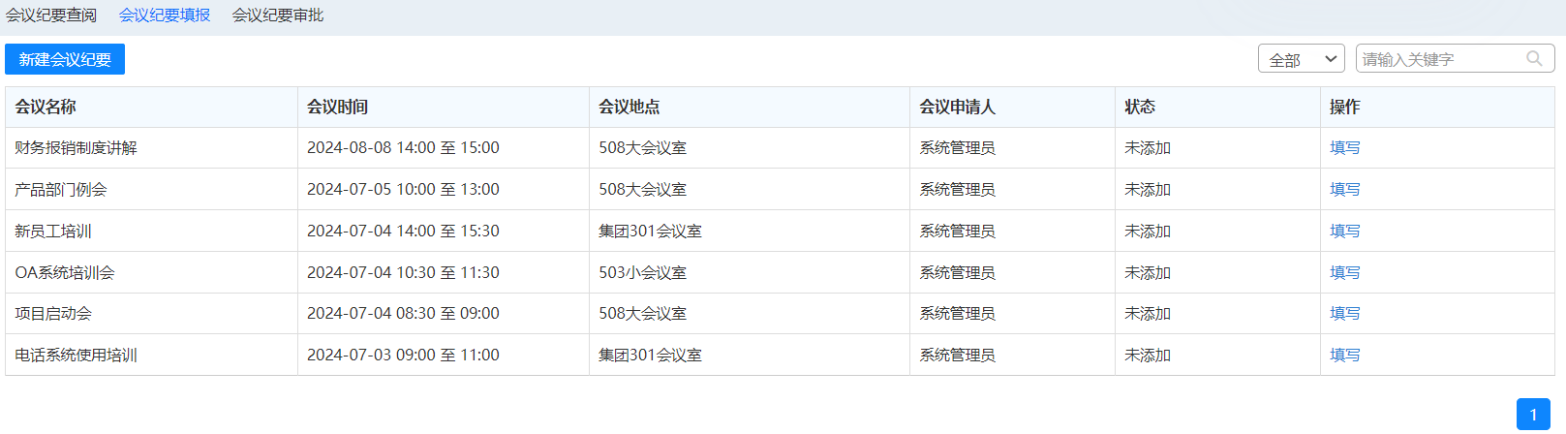Click the 会议申请人 column header
The image size is (1566, 434).
click(957, 108)
